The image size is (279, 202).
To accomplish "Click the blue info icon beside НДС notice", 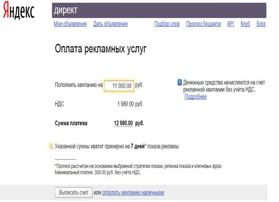I will [179, 82].
